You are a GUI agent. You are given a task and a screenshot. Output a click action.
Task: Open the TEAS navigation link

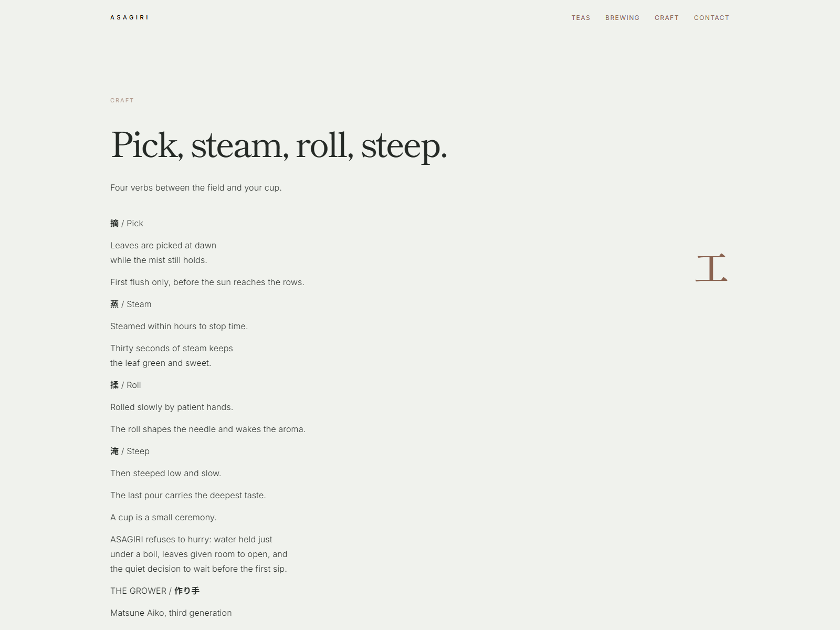click(581, 18)
